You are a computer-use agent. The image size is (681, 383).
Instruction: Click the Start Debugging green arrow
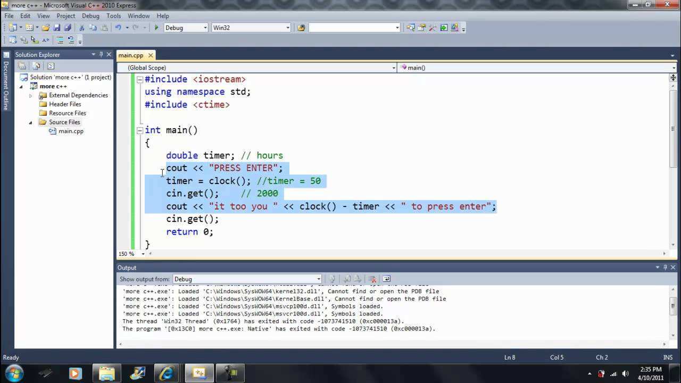(x=156, y=28)
